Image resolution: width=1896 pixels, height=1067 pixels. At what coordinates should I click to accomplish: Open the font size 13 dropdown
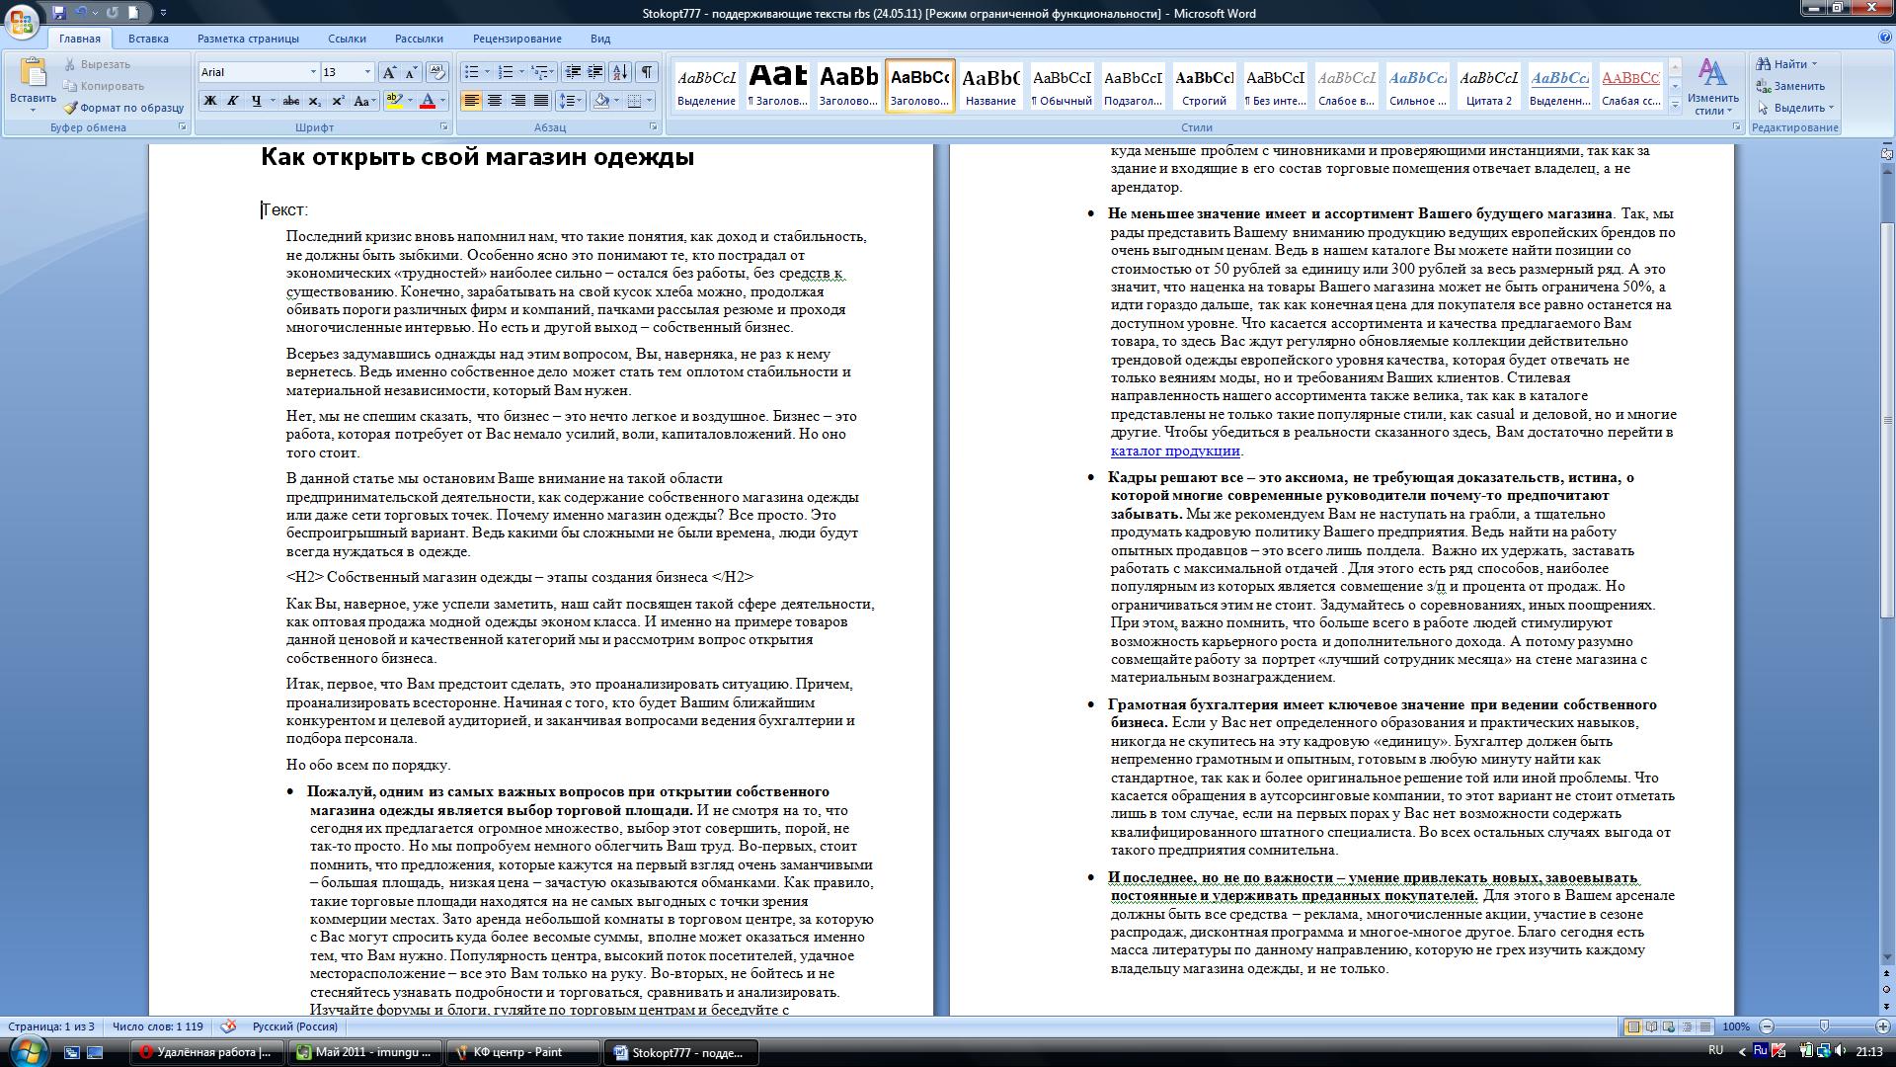tap(367, 72)
